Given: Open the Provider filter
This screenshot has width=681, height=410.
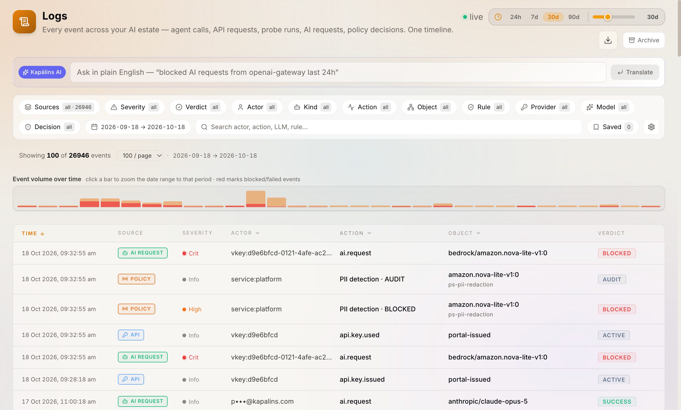Looking at the screenshot, I should [x=545, y=107].
